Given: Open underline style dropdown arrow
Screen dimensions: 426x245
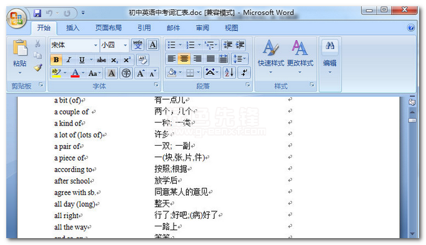Looking at the screenshot, I should (x=91, y=60).
